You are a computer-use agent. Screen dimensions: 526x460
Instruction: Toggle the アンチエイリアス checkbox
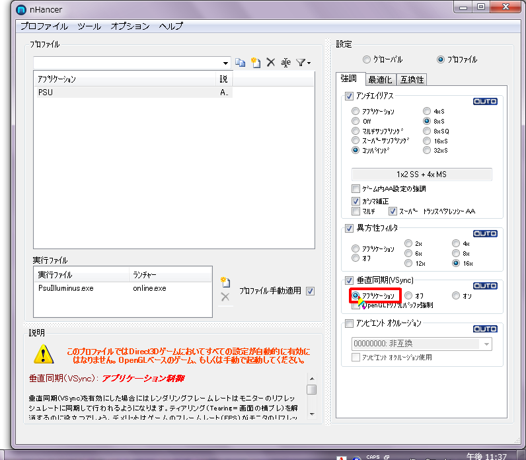349,96
